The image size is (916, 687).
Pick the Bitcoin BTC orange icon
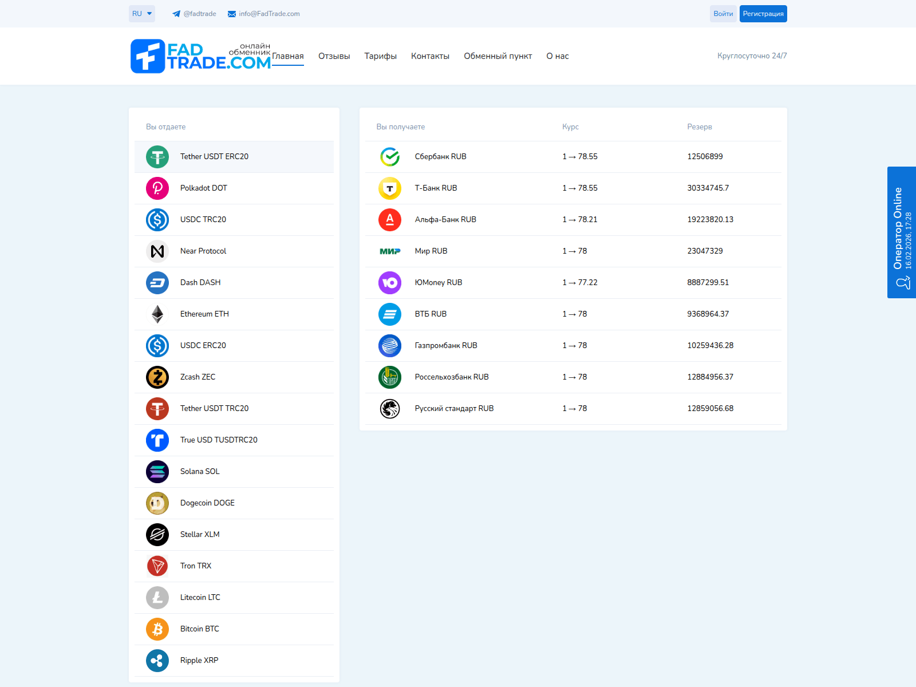(x=157, y=629)
